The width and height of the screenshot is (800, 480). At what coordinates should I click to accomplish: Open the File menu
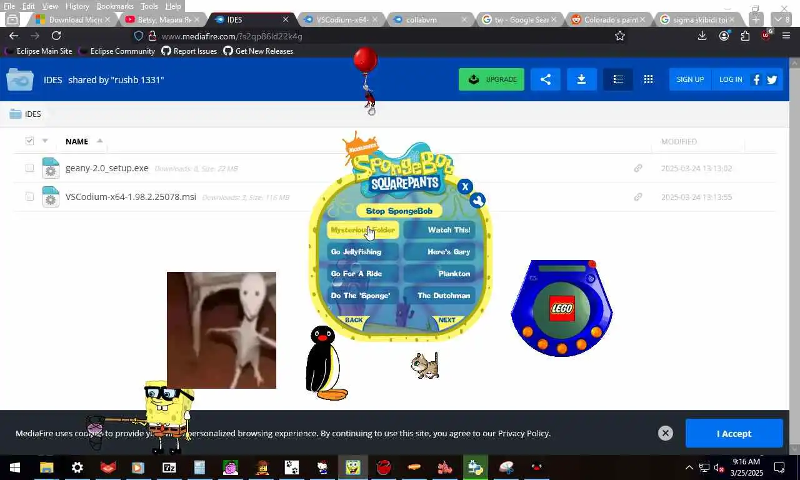coord(9,6)
